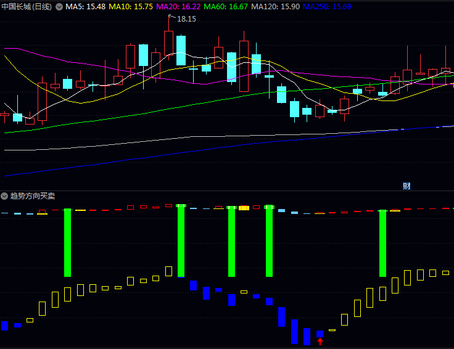
Task: Click the 趋势方向买卖 indicator name
Action: click(33, 196)
